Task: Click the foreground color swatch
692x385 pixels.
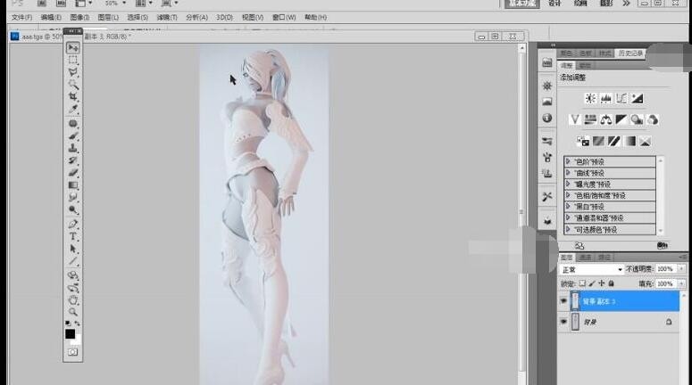Action: [71, 334]
